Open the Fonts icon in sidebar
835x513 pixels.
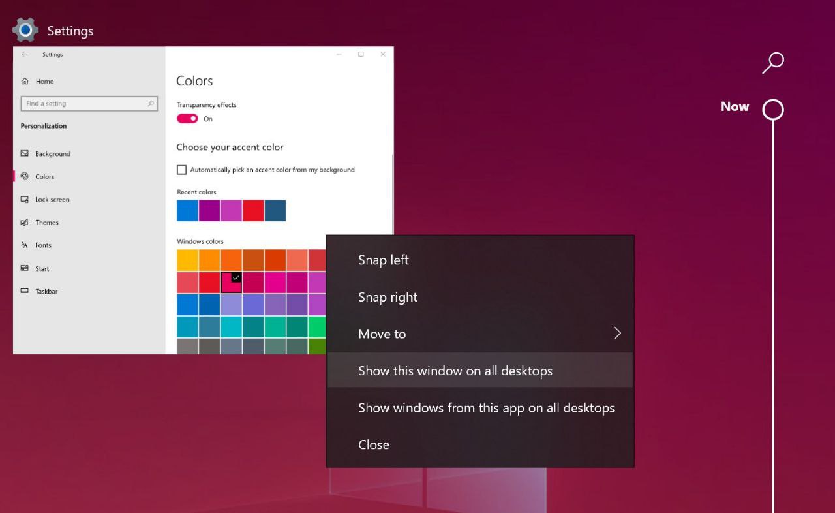[x=25, y=245]
